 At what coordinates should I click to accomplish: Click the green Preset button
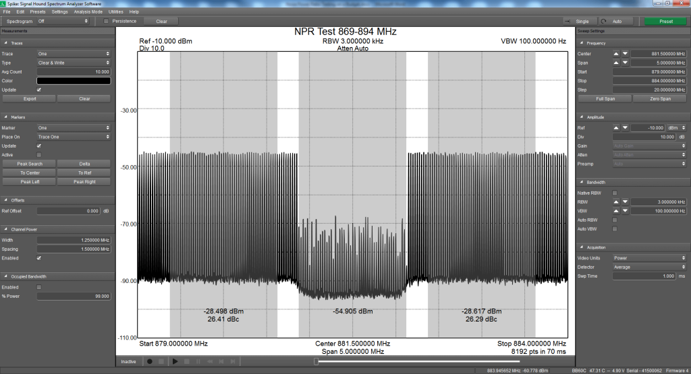pos(665,21)
